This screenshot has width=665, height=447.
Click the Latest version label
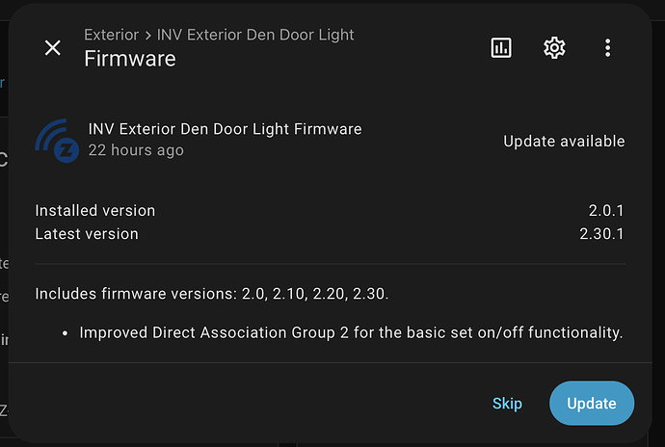tap(87, 234)
